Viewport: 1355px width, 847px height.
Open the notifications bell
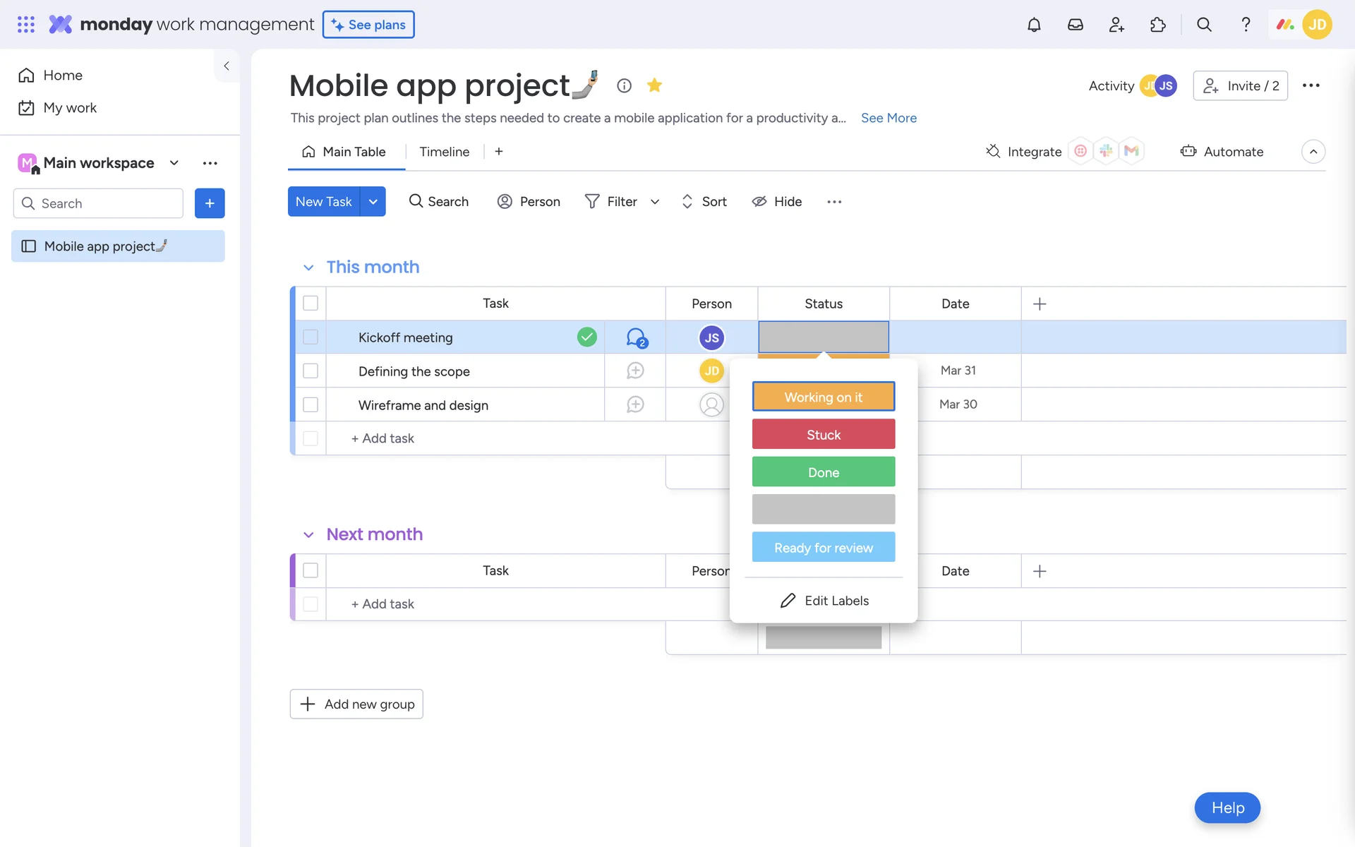[x=1033, y=25]
